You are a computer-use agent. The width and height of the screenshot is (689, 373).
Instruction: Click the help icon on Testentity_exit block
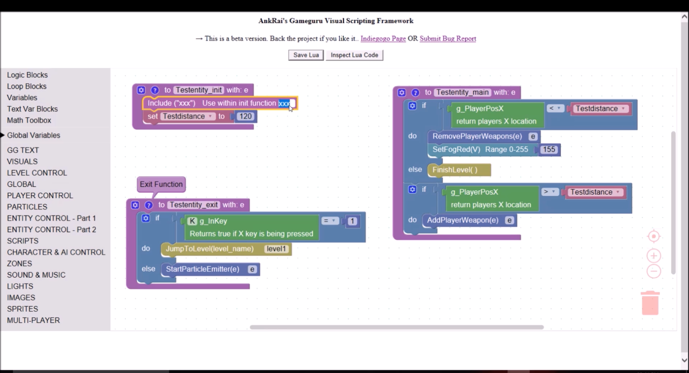click(148, 205)
